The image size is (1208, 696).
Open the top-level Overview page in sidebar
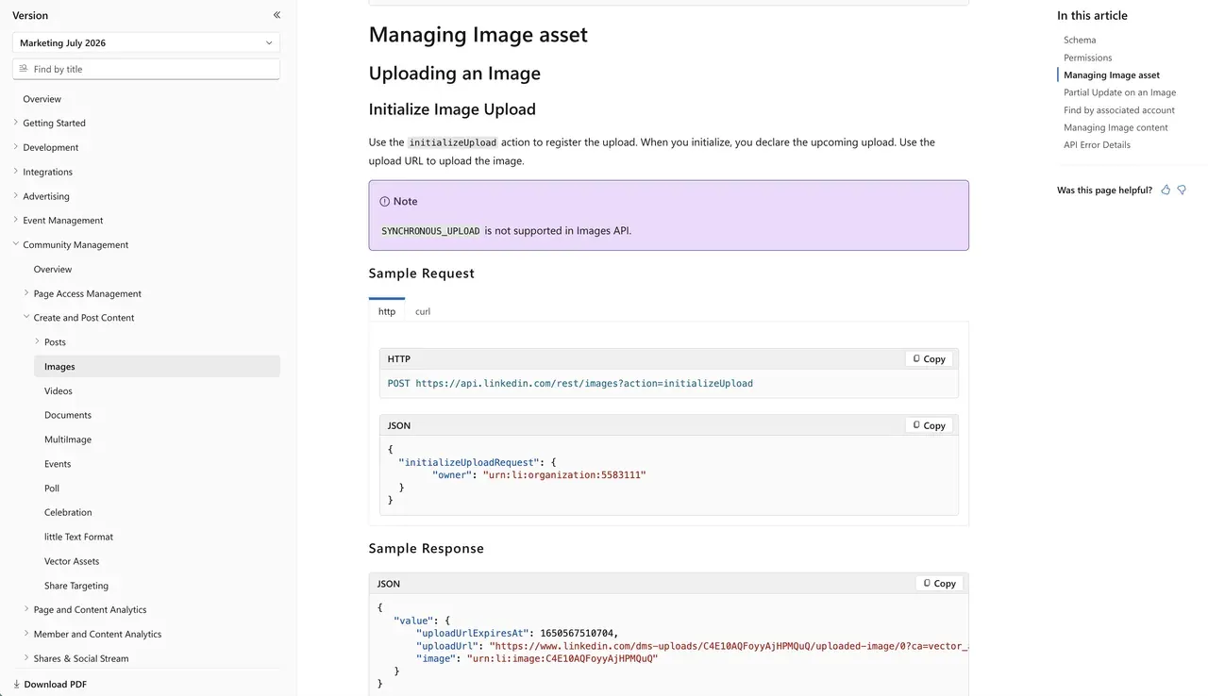[x=42, y=99]
